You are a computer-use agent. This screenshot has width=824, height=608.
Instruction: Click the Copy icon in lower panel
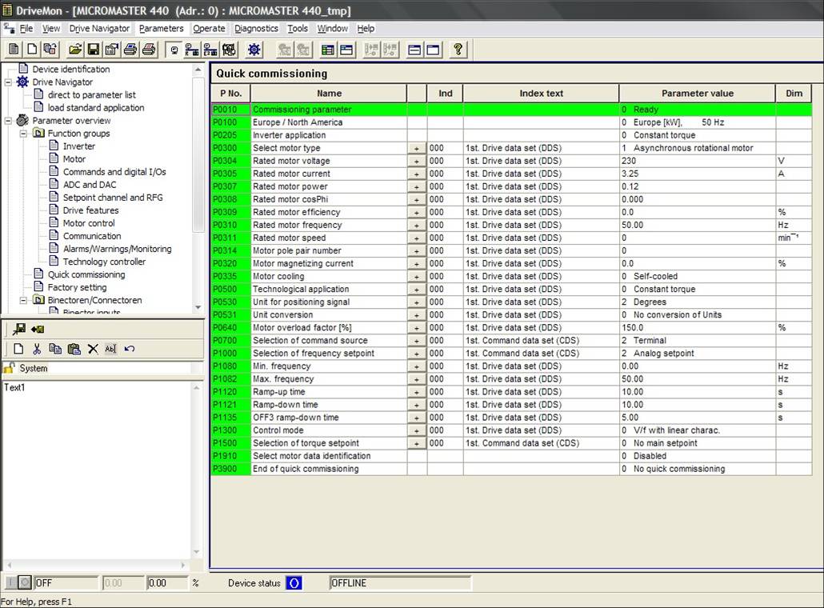(55, 349)
